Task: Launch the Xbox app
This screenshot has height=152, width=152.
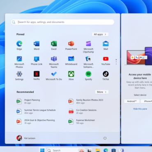Action: [71, 76]
